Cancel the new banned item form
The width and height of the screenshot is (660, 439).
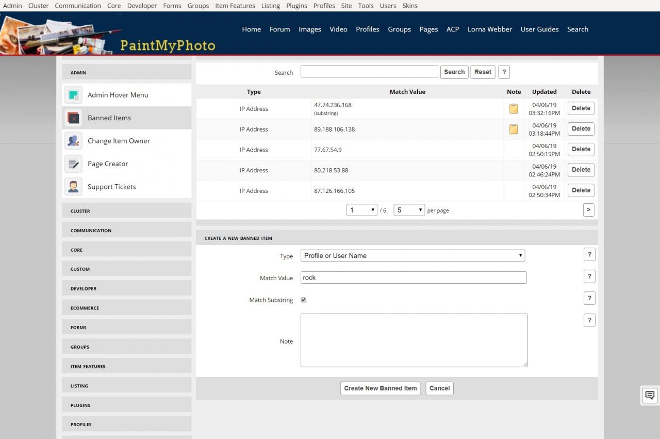pyautogui.click(x=440, y=388)
